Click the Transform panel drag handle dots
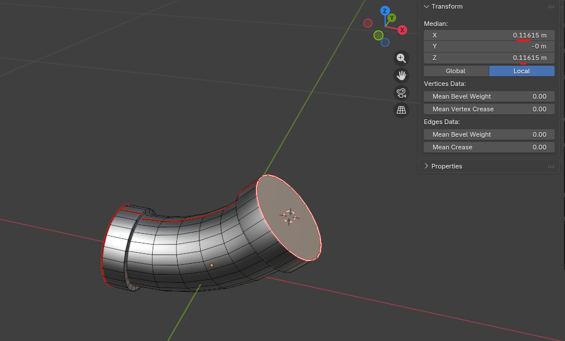 (551, 6)
